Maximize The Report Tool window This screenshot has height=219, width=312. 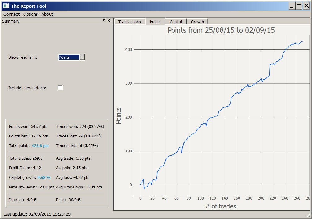pyautogui.click(x=299, y=6)
